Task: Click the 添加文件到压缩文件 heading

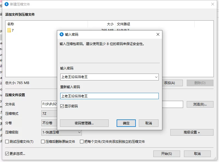Action: (20, 15)
